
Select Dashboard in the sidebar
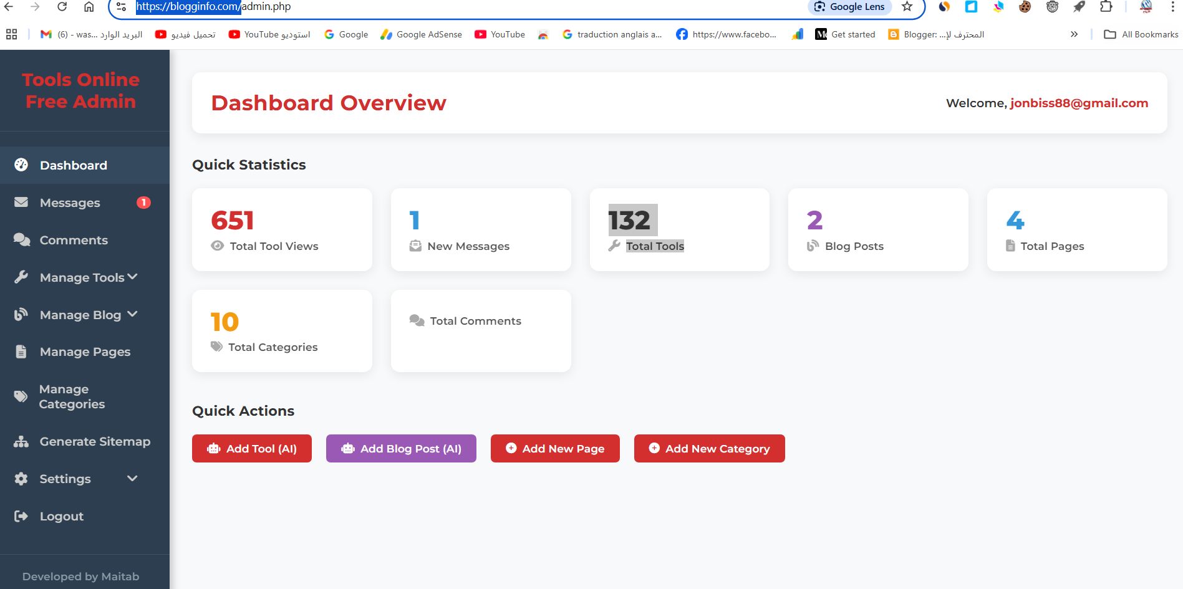click(85, 165)
